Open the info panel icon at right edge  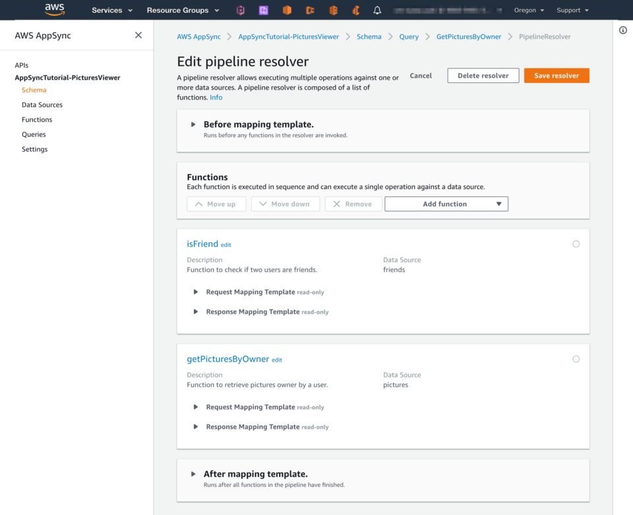pos(623,30)
